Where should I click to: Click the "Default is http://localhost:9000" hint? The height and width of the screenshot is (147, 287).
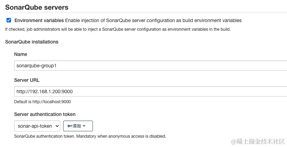pyautogui.click(x=42, y=102)
